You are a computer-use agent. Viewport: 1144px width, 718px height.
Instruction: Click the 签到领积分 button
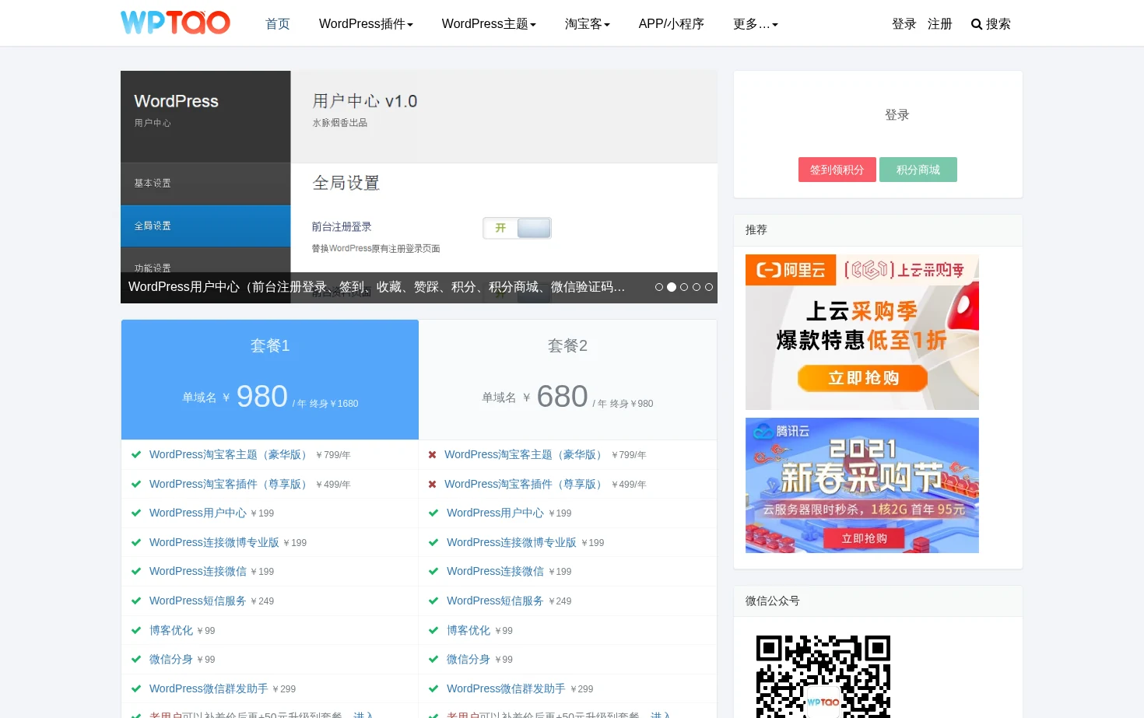coord(837,170)
